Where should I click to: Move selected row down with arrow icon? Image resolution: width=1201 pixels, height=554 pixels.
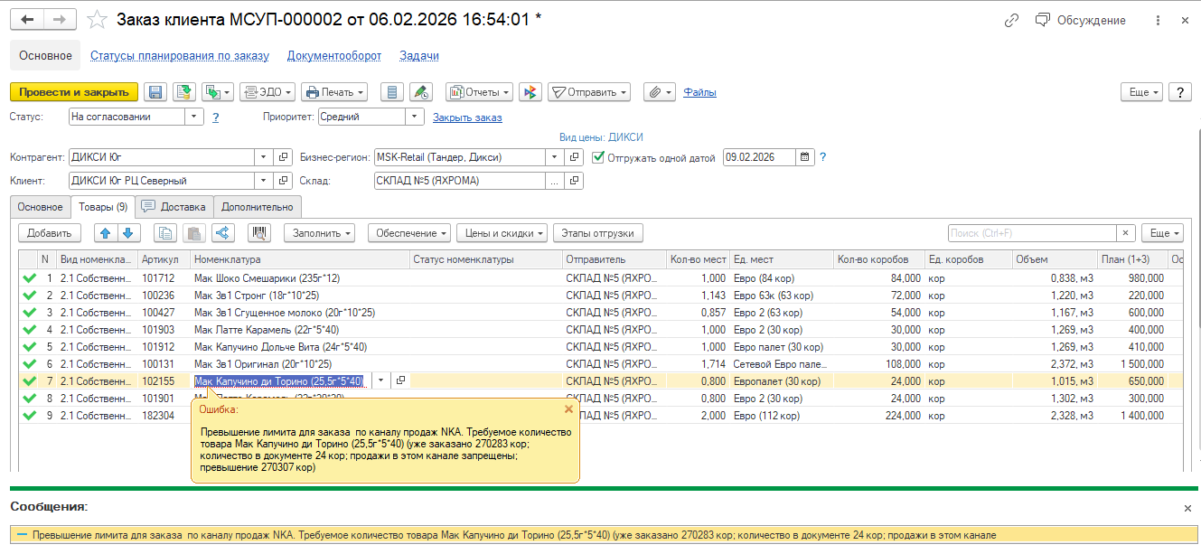[x=127, y=233]
